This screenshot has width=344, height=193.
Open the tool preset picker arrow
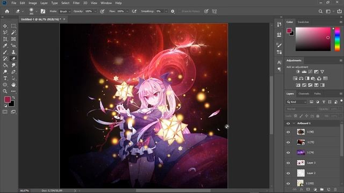click(23, 11)
